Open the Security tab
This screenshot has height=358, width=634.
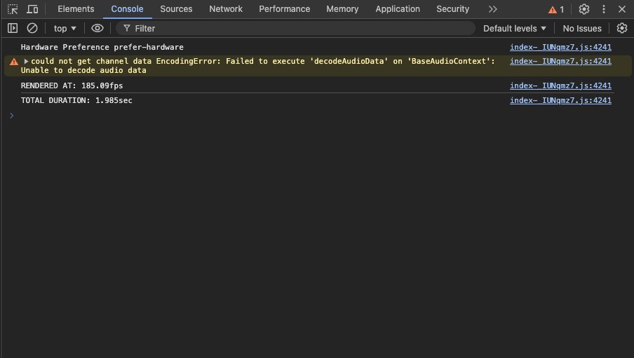pos(453,9)
